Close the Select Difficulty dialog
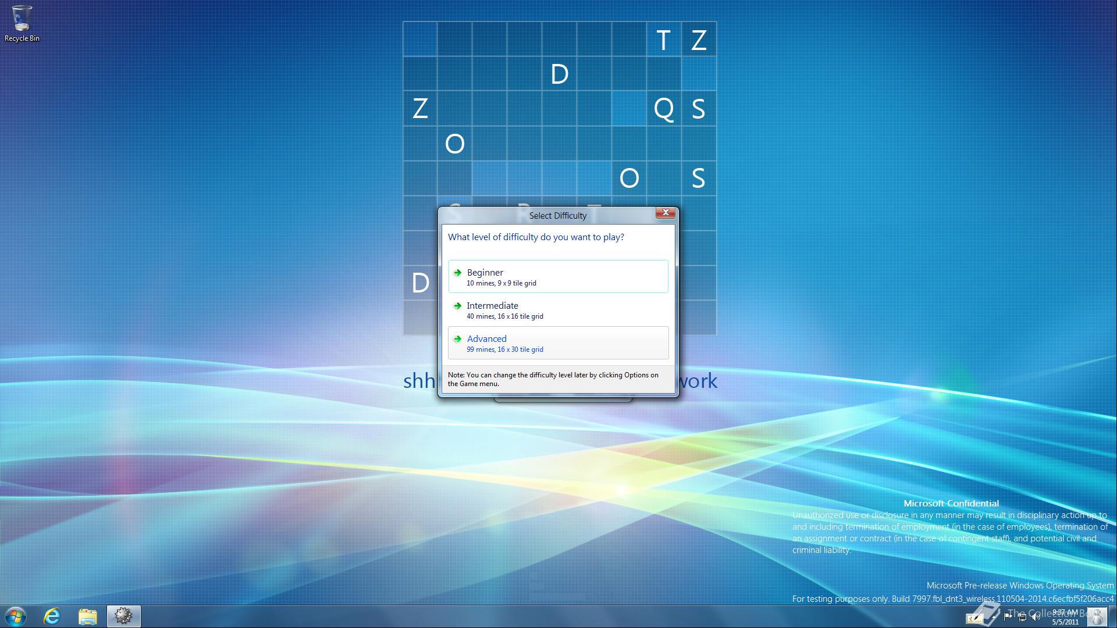This screenshot has height=628, width=1117. (666, 213)
